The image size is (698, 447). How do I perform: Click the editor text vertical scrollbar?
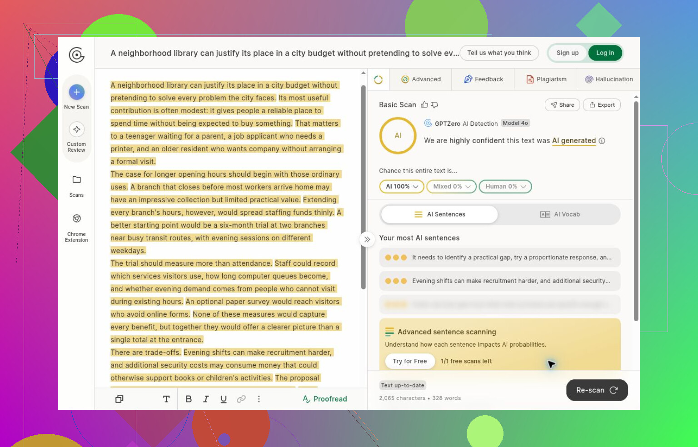click(363, 187)
